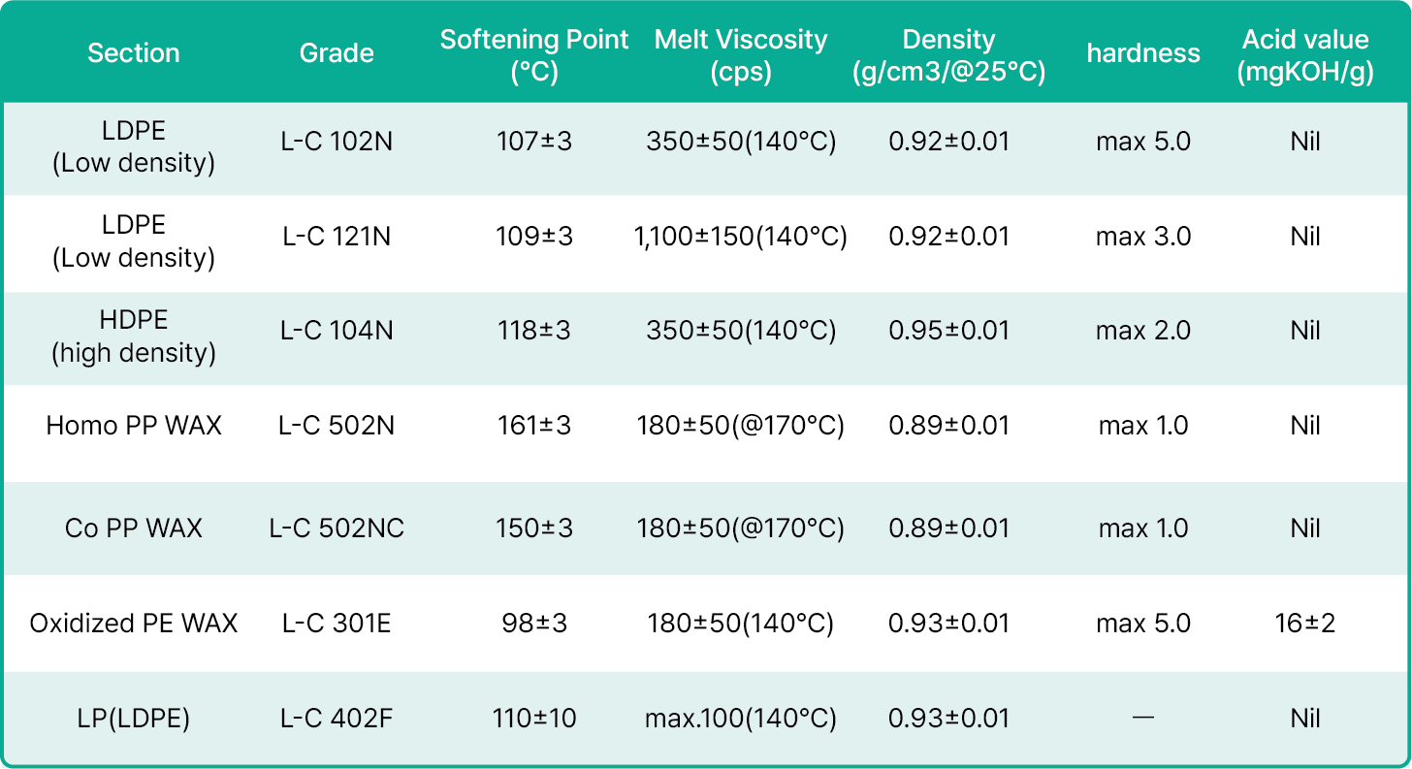
Task: Select the Co PP WAX section cell
Action: click(134, 529)
